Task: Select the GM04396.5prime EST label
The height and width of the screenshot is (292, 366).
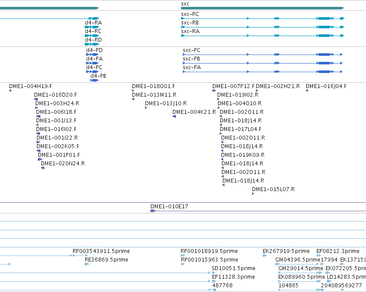Action: (x=298, y=260)
